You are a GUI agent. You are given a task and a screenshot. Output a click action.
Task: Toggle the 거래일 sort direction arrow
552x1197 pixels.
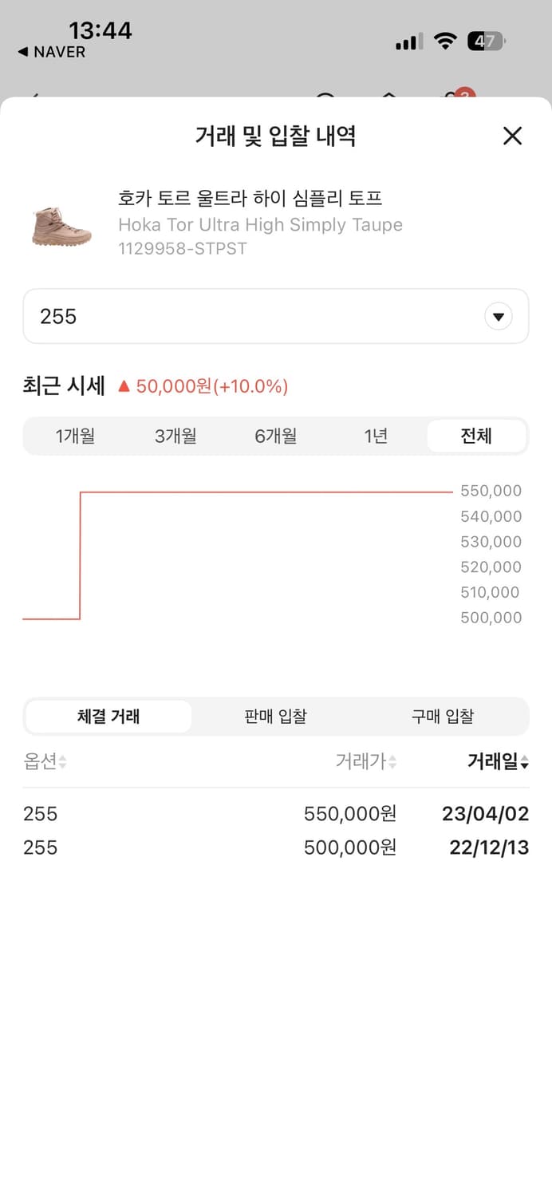coord(522,761)
